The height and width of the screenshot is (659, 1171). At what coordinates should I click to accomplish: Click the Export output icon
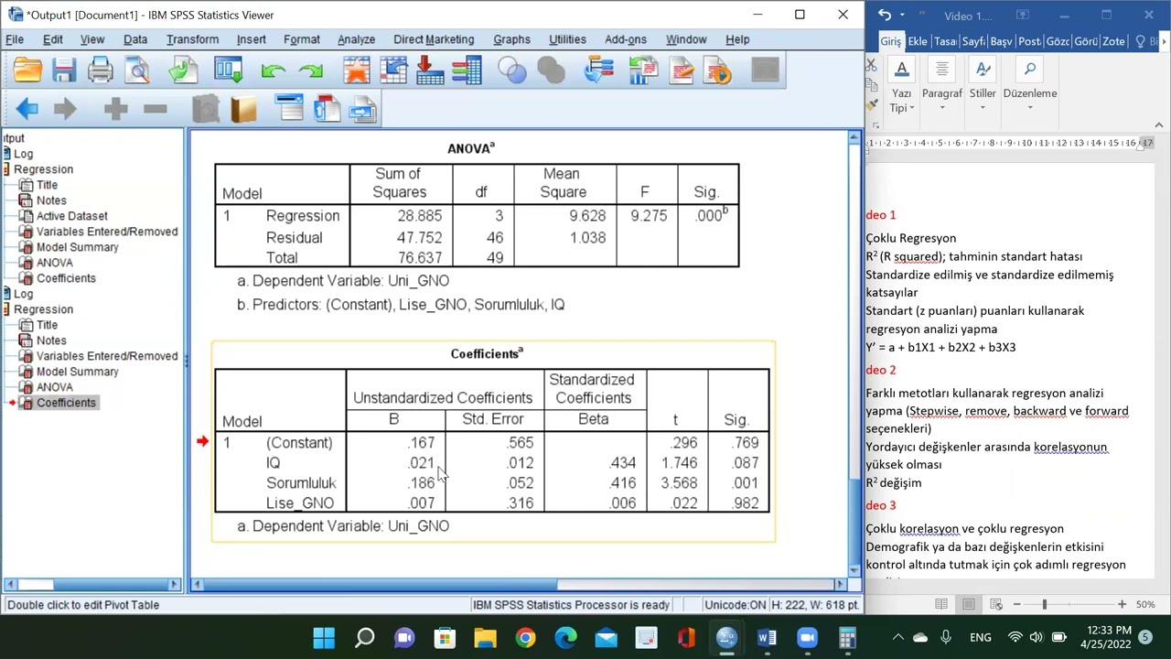182,70
